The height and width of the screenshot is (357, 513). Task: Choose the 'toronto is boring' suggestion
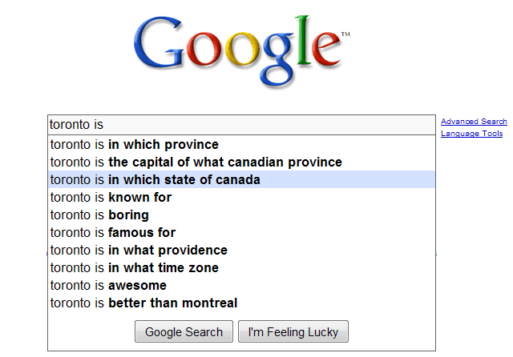click(x=241, y=215)
